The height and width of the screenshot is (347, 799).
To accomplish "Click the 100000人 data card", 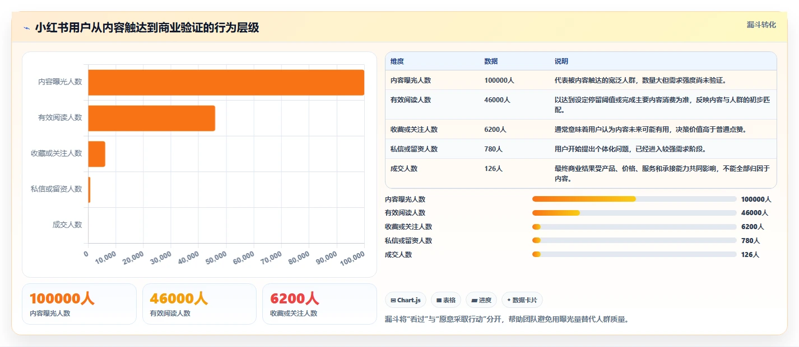I will 79,304.
